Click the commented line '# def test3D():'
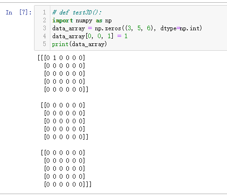This screenshot has height=195, width=227. click(x=77, y=12)
